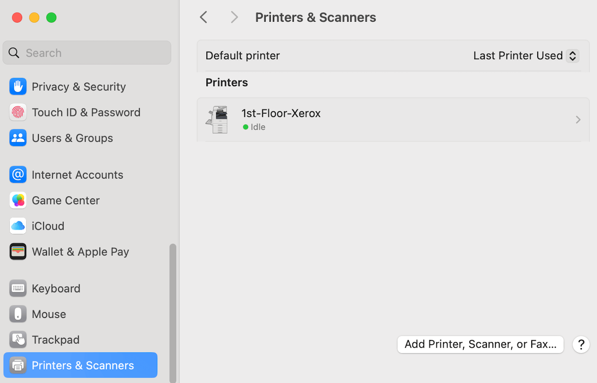Expand 1st-Floor-Xerox details chevron
597x383 pixels.
[x=578, y=120]
